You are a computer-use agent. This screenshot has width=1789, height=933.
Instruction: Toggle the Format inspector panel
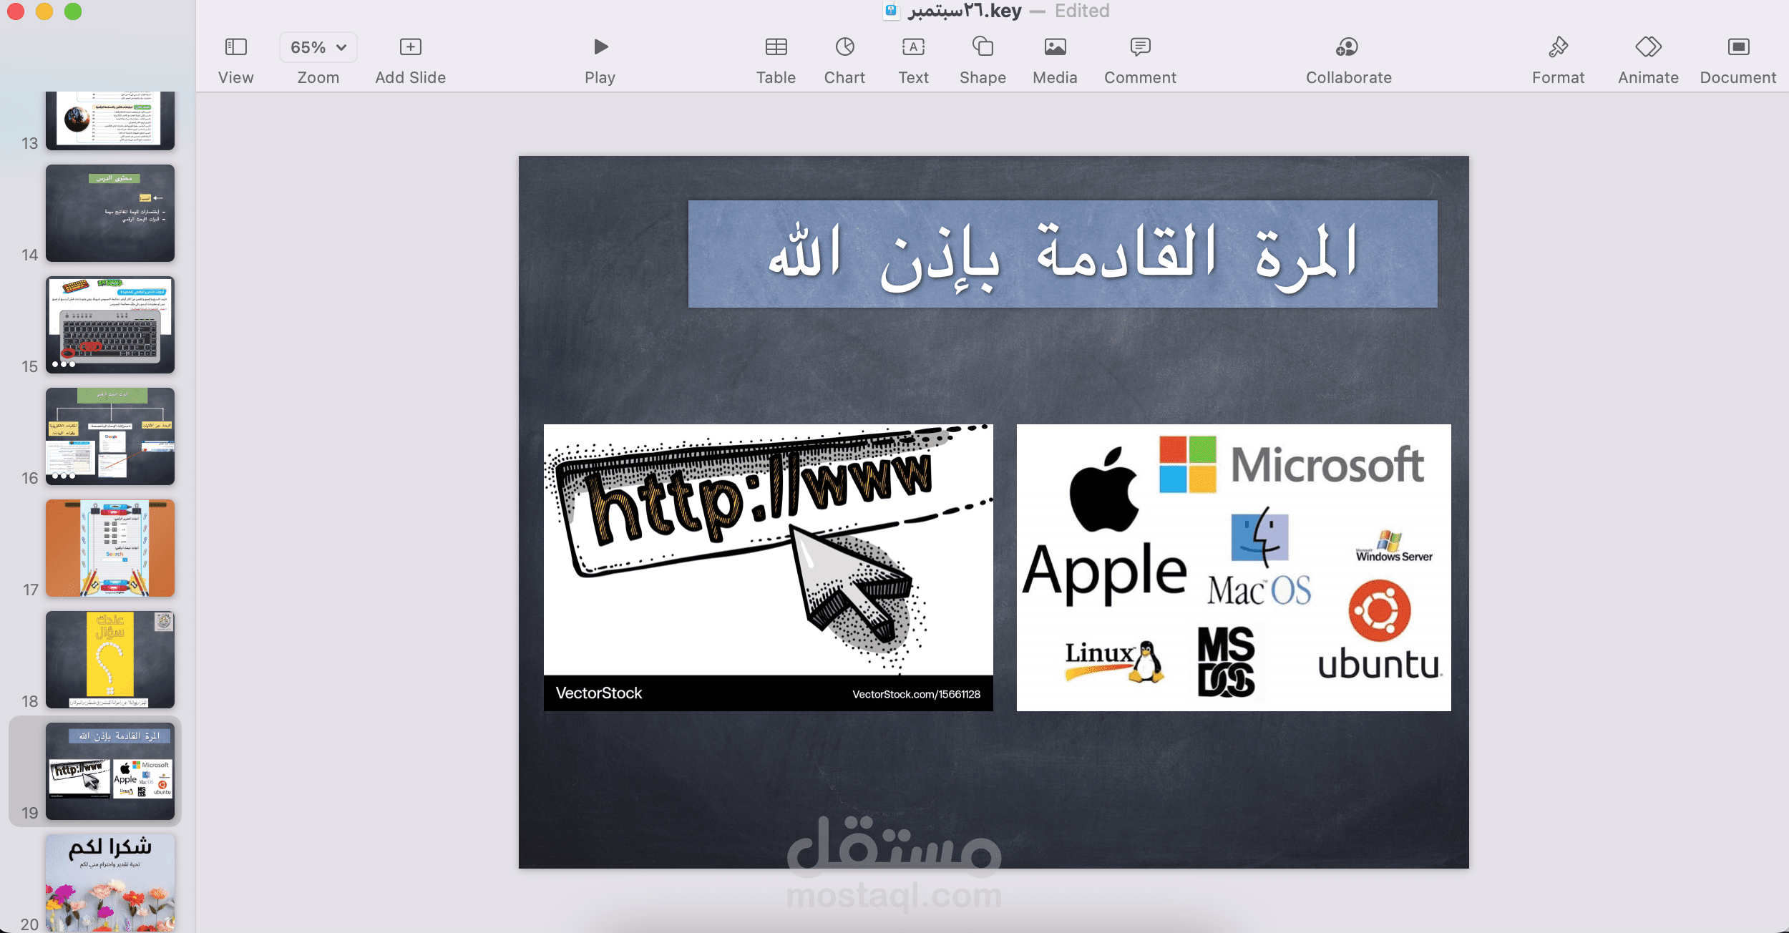(x=1558, y=47)
